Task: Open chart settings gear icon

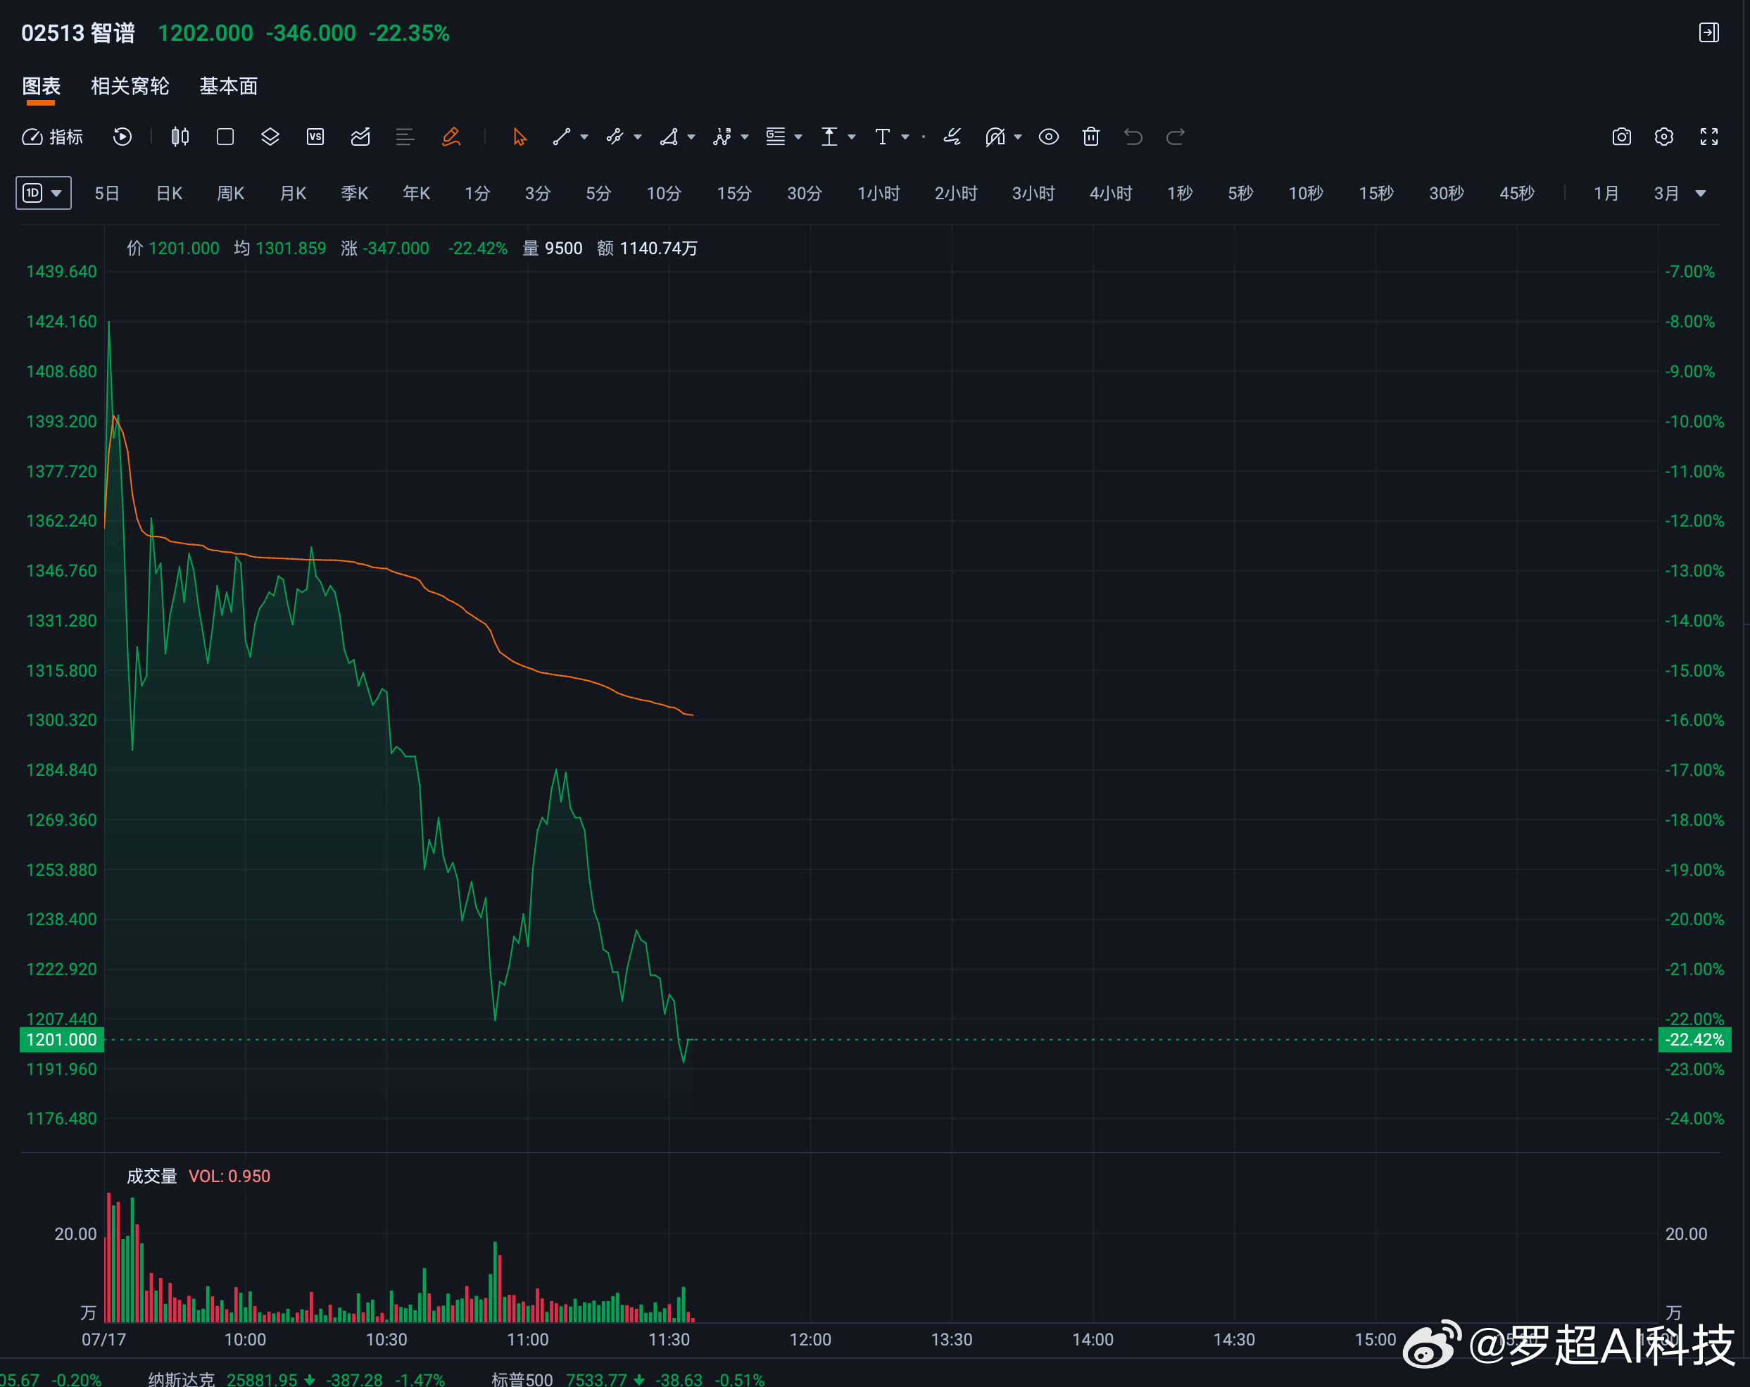Action: (x=1664, y=137)
